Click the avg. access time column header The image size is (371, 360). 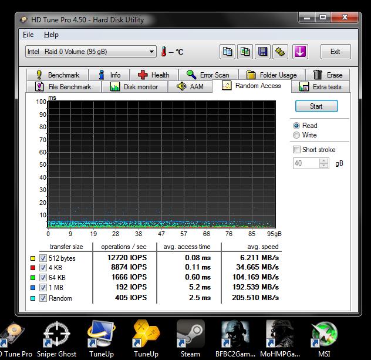(187, 247)
